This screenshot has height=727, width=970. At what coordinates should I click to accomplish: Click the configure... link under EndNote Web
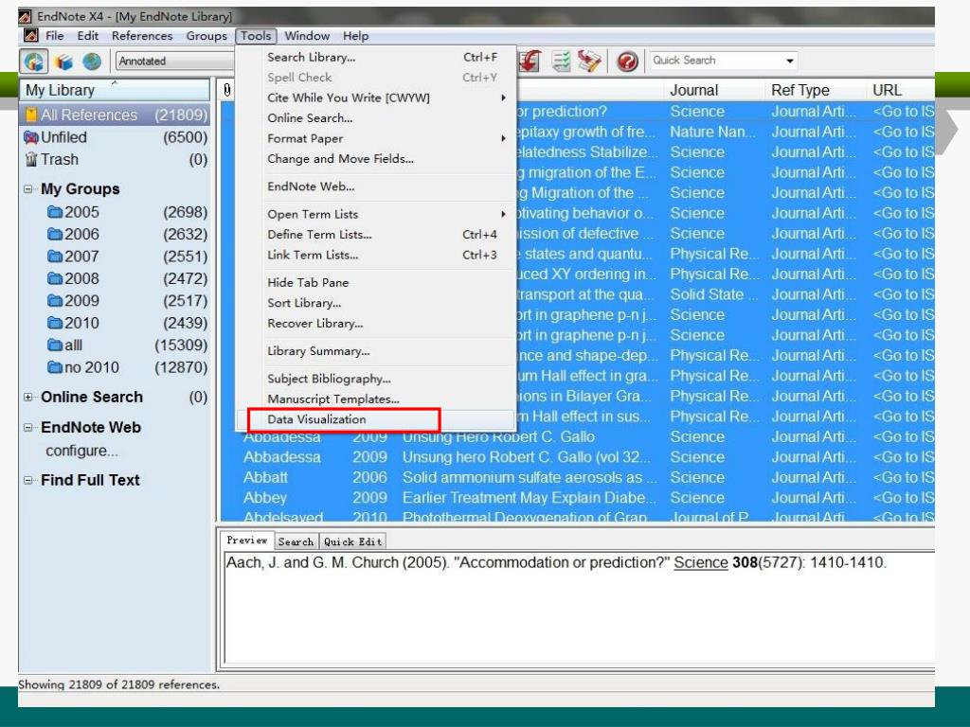[81, 451]
